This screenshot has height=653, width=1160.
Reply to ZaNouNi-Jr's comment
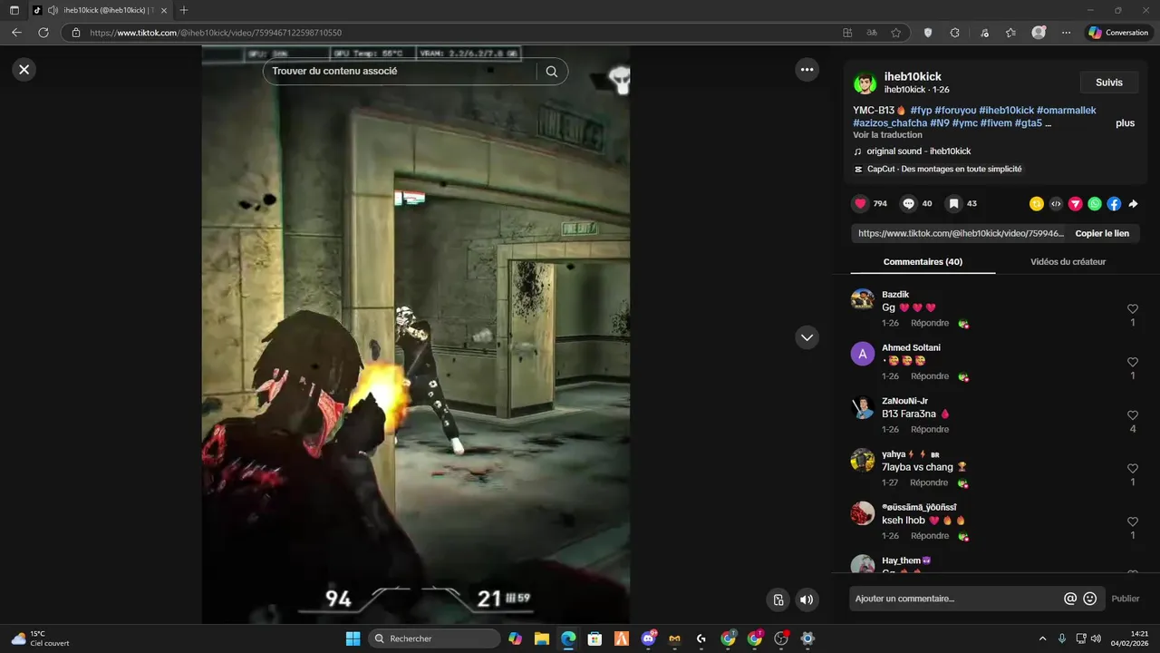pos(930,430)
